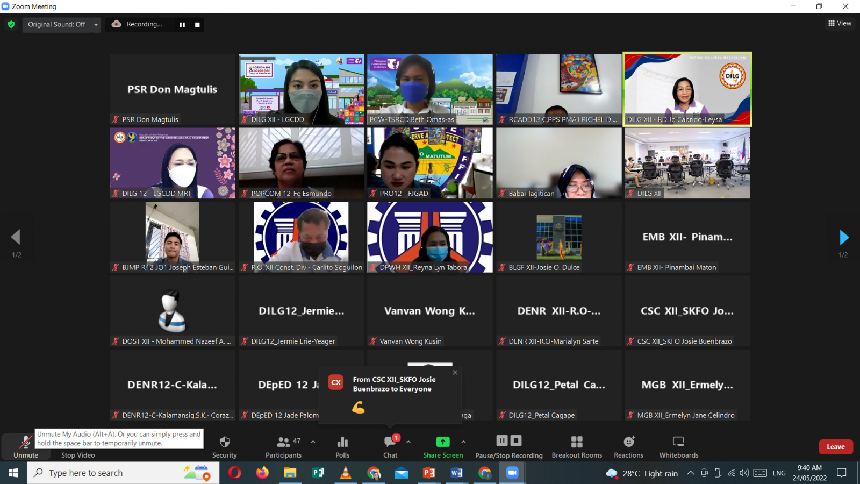Select DPWH XII_Reyna Lyn Tabora tile

430,237
